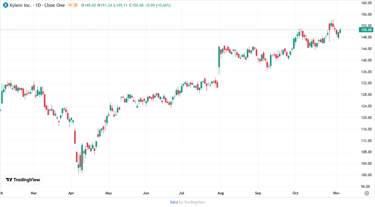Click the low value L149.11
The width and height of the screenshot is (375, 207).
tap(120, 5)
